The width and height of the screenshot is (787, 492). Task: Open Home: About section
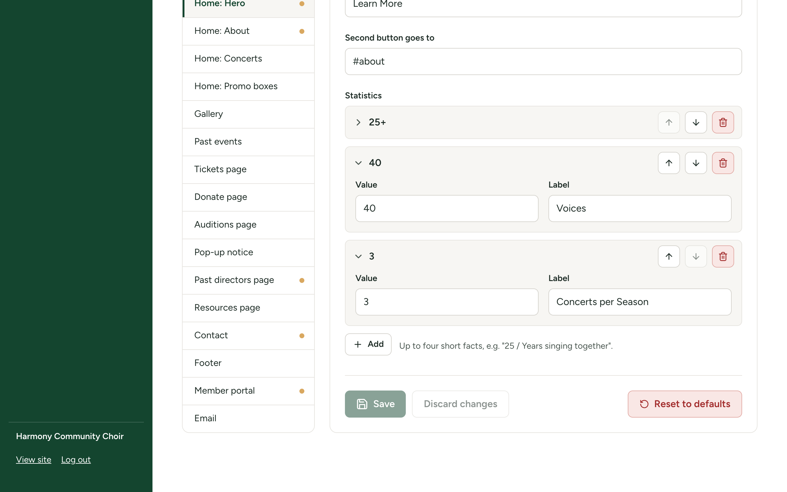(248, 31)
